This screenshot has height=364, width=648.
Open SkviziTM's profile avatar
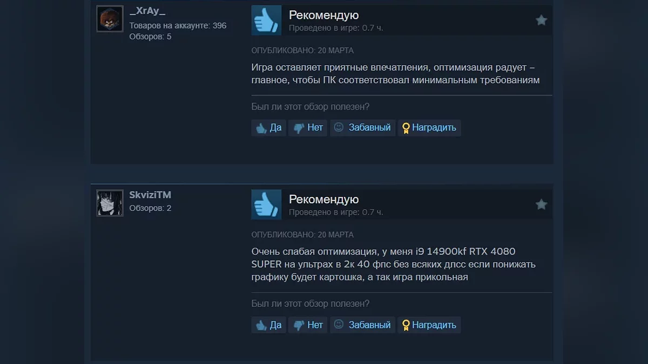tap(110, 203)
